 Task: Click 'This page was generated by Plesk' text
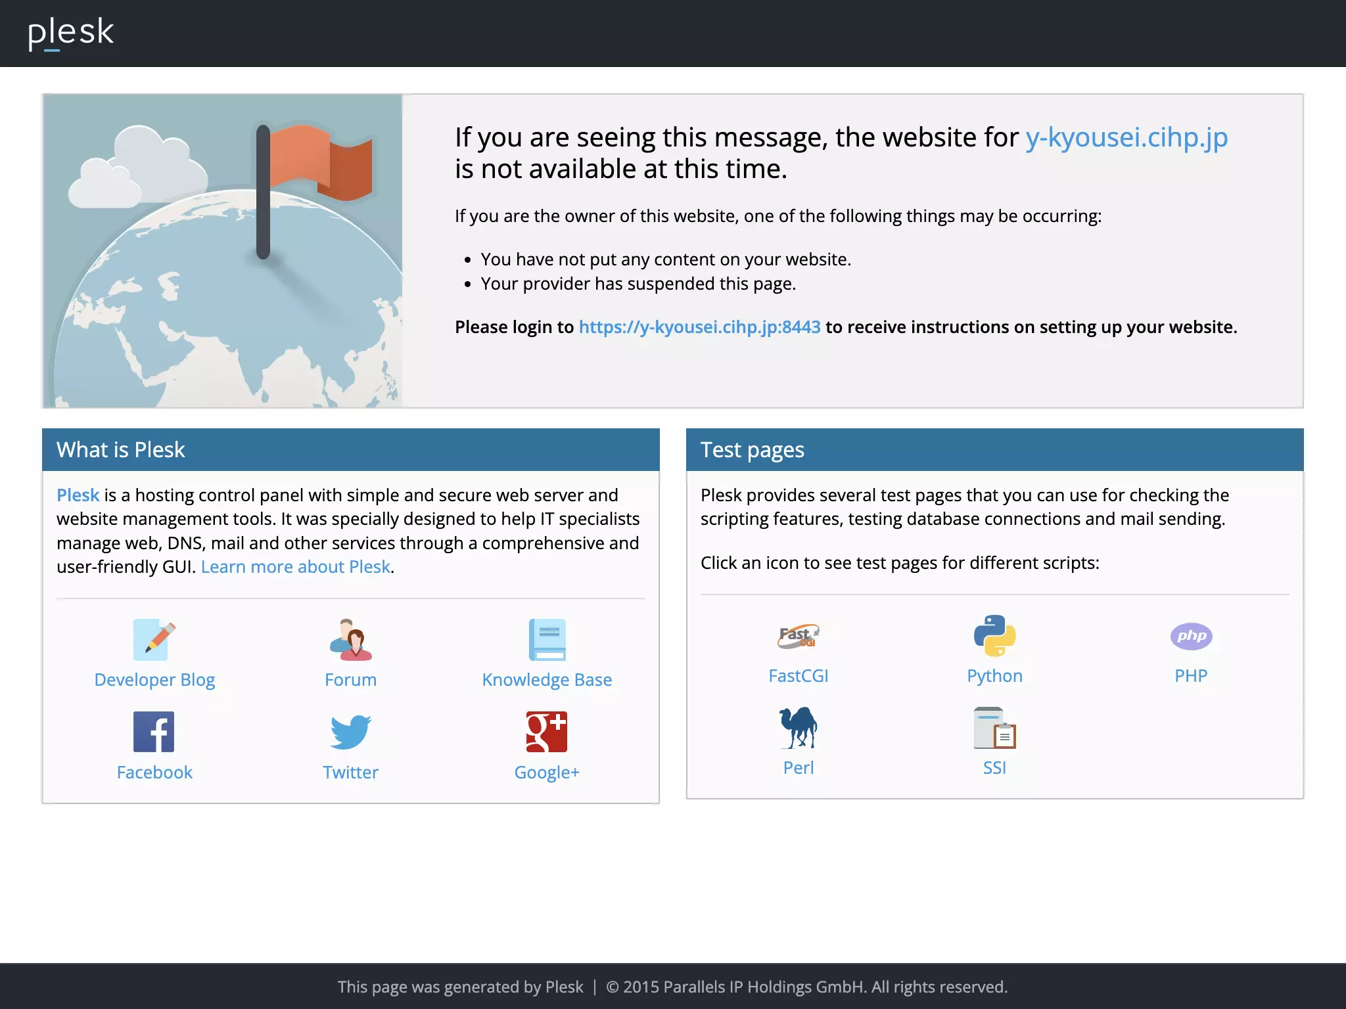[460, 987]
